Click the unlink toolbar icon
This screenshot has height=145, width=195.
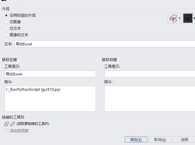pyautogui.click(x=6, y=124)
